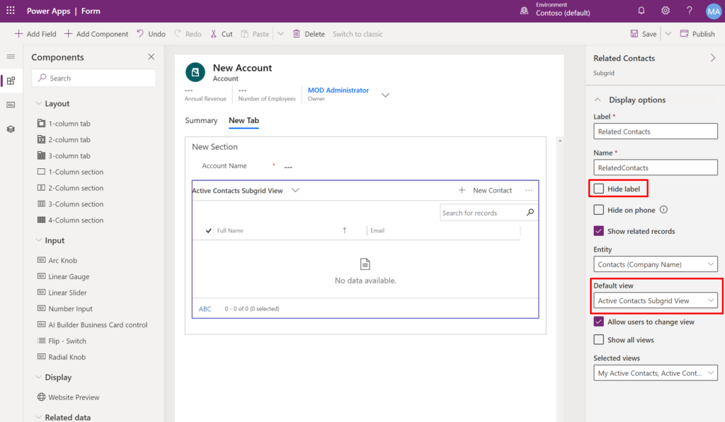This screenshot has height=422, width=725.
Task: Select the 4-Column section component
Action: 70,221
